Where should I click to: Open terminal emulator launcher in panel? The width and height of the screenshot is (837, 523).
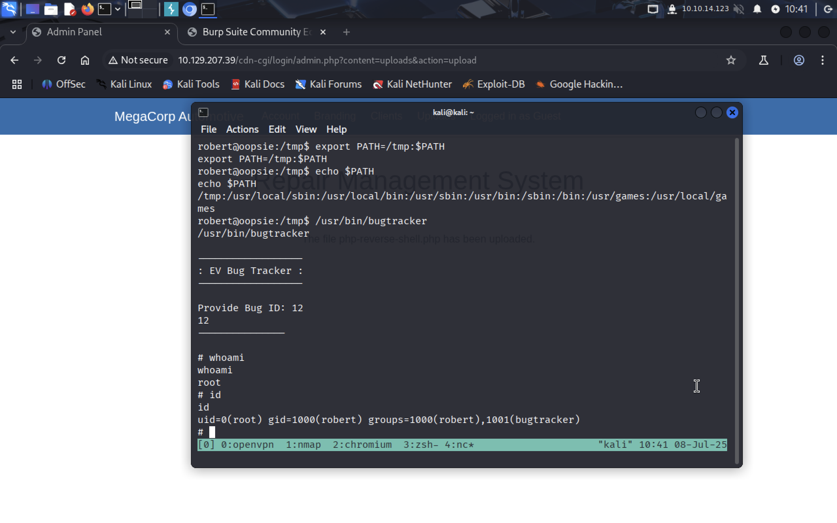tap(104, 9)
